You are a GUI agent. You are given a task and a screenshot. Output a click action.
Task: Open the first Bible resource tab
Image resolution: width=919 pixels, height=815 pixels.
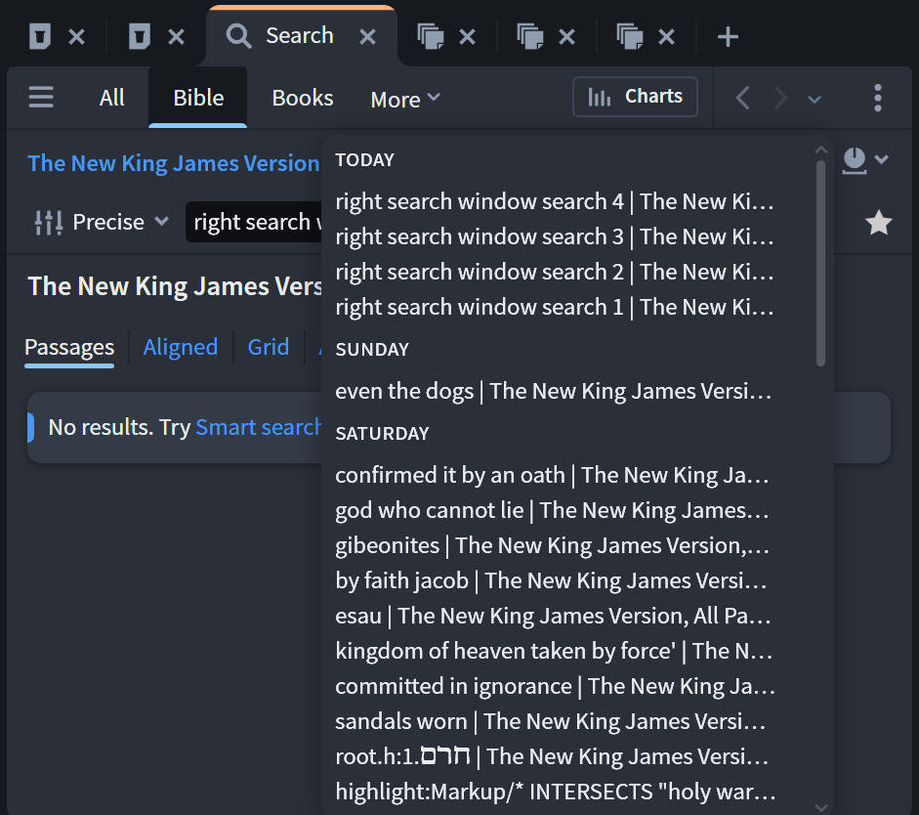[40, 37]
